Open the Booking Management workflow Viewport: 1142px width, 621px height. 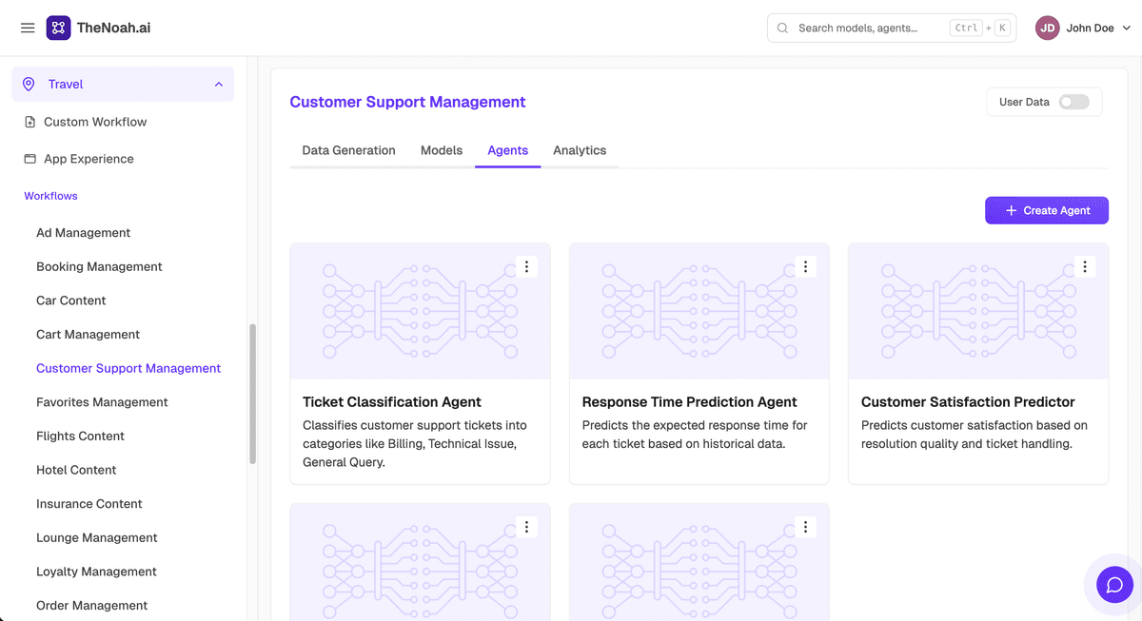click(x=99, y=267)
